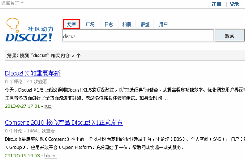This screenshot has width=245, height=159.
Task: Focus the search box containing discuz
Action: coord(138,36)
